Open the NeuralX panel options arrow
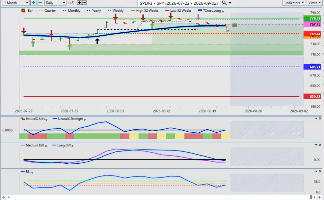Viewport: 324px width, 200px height. click(x=316, y=119)
